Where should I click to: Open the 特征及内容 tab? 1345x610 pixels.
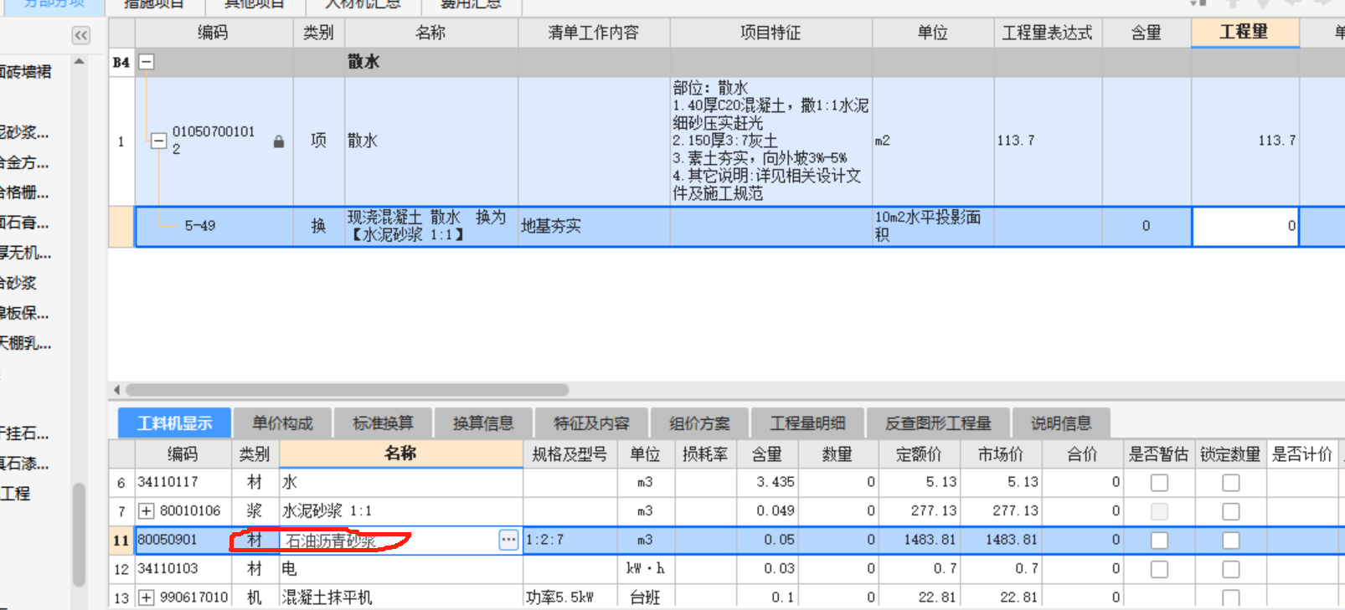[591, 423]
